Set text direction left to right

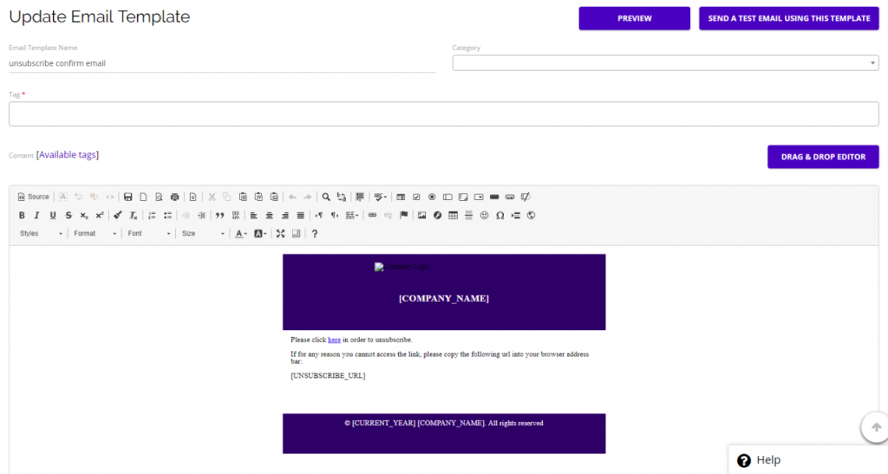click(x=319, y=215)
